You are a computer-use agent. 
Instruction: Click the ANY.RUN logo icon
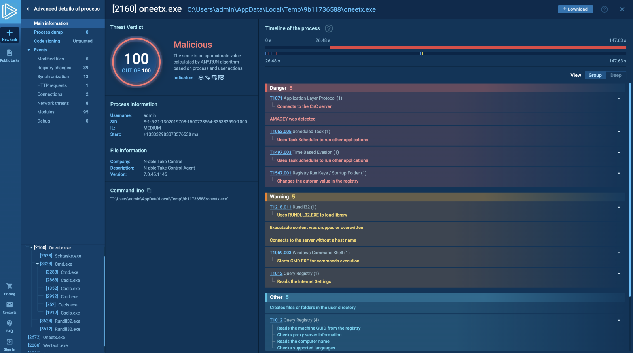pyautogui.click(x=10, y=11)
